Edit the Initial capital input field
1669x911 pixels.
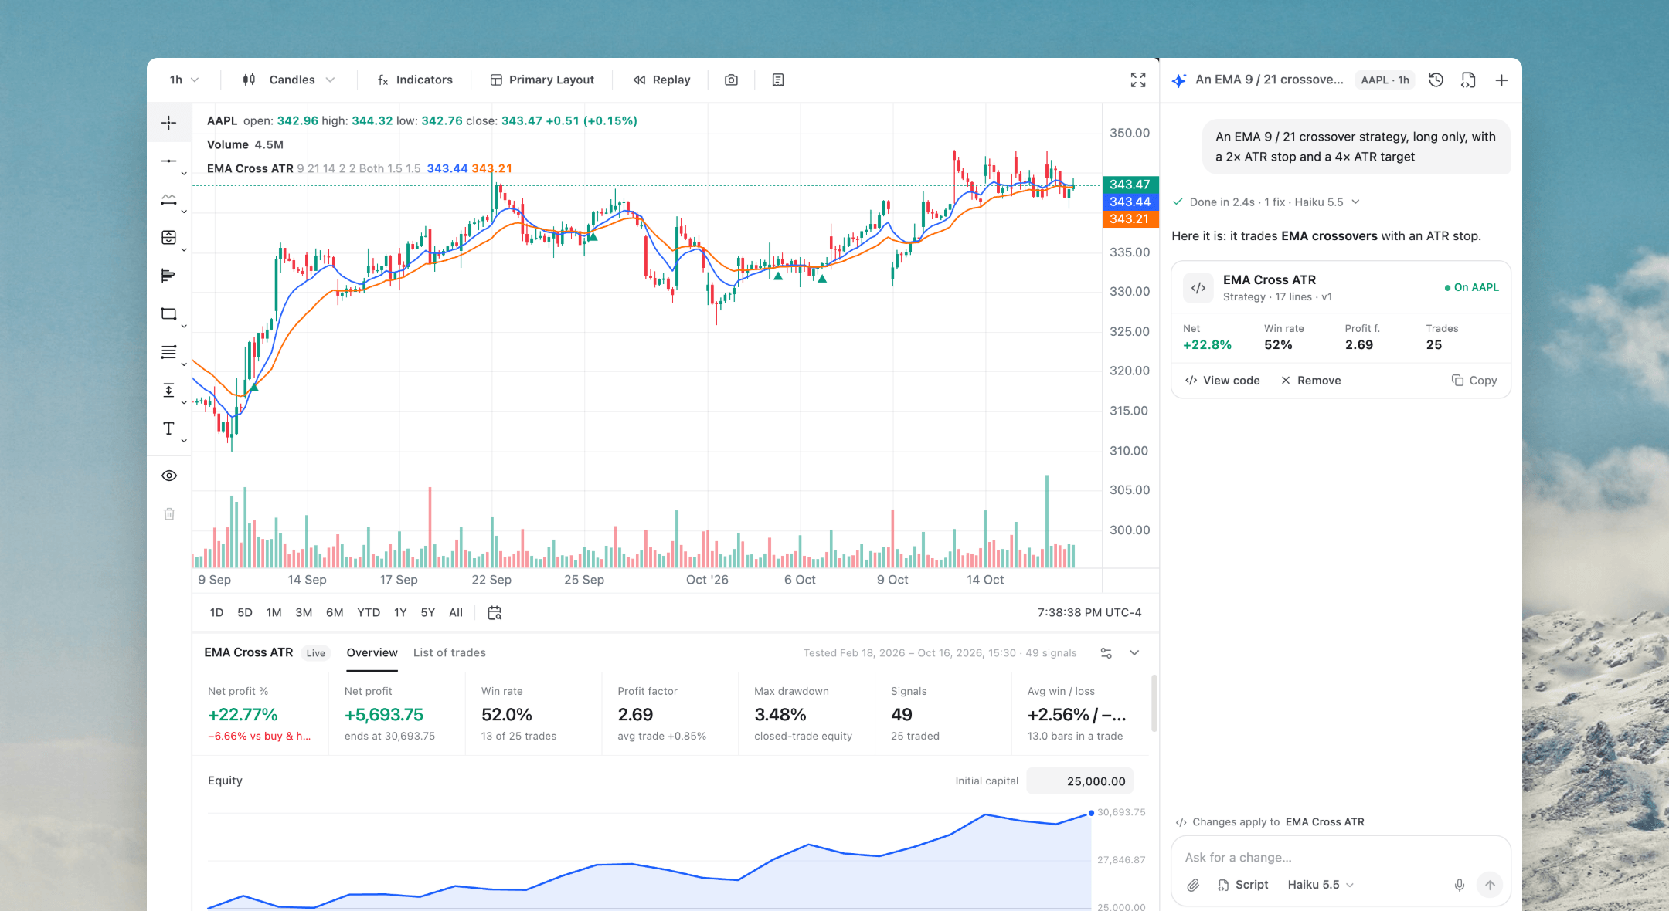click(1080, 781)
